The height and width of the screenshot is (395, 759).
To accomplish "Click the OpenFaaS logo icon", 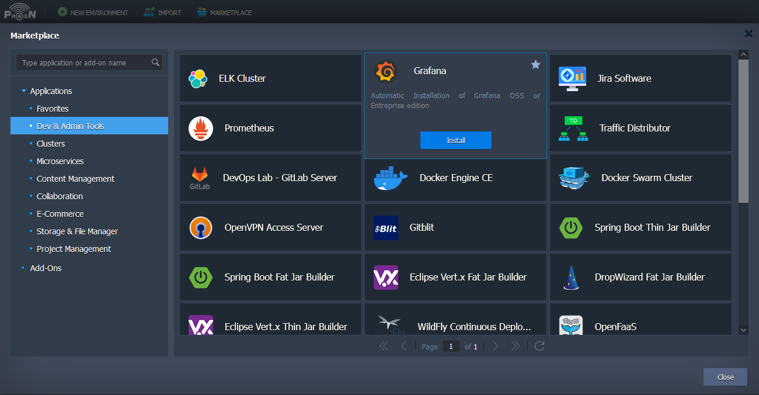I will (570, 325).
